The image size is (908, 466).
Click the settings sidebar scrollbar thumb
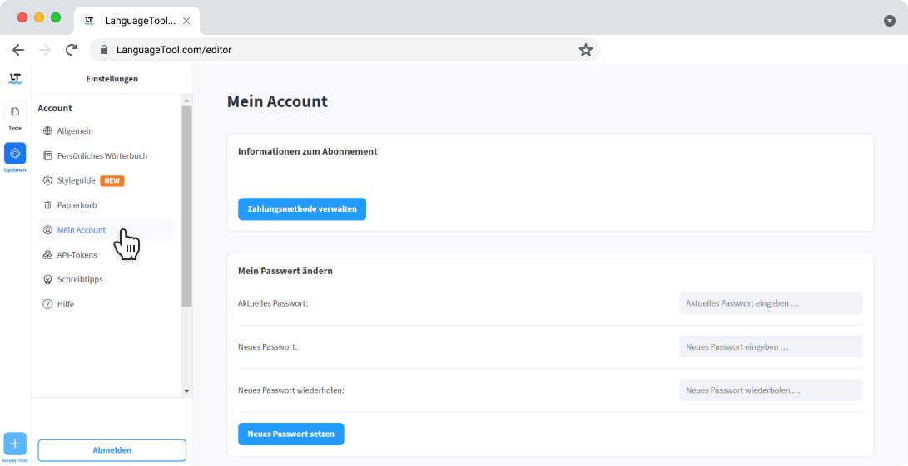(x=186, y=206)
